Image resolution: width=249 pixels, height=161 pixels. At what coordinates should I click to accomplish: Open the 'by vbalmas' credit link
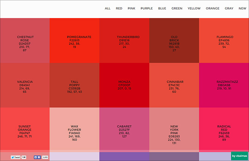tap(240, 156)
